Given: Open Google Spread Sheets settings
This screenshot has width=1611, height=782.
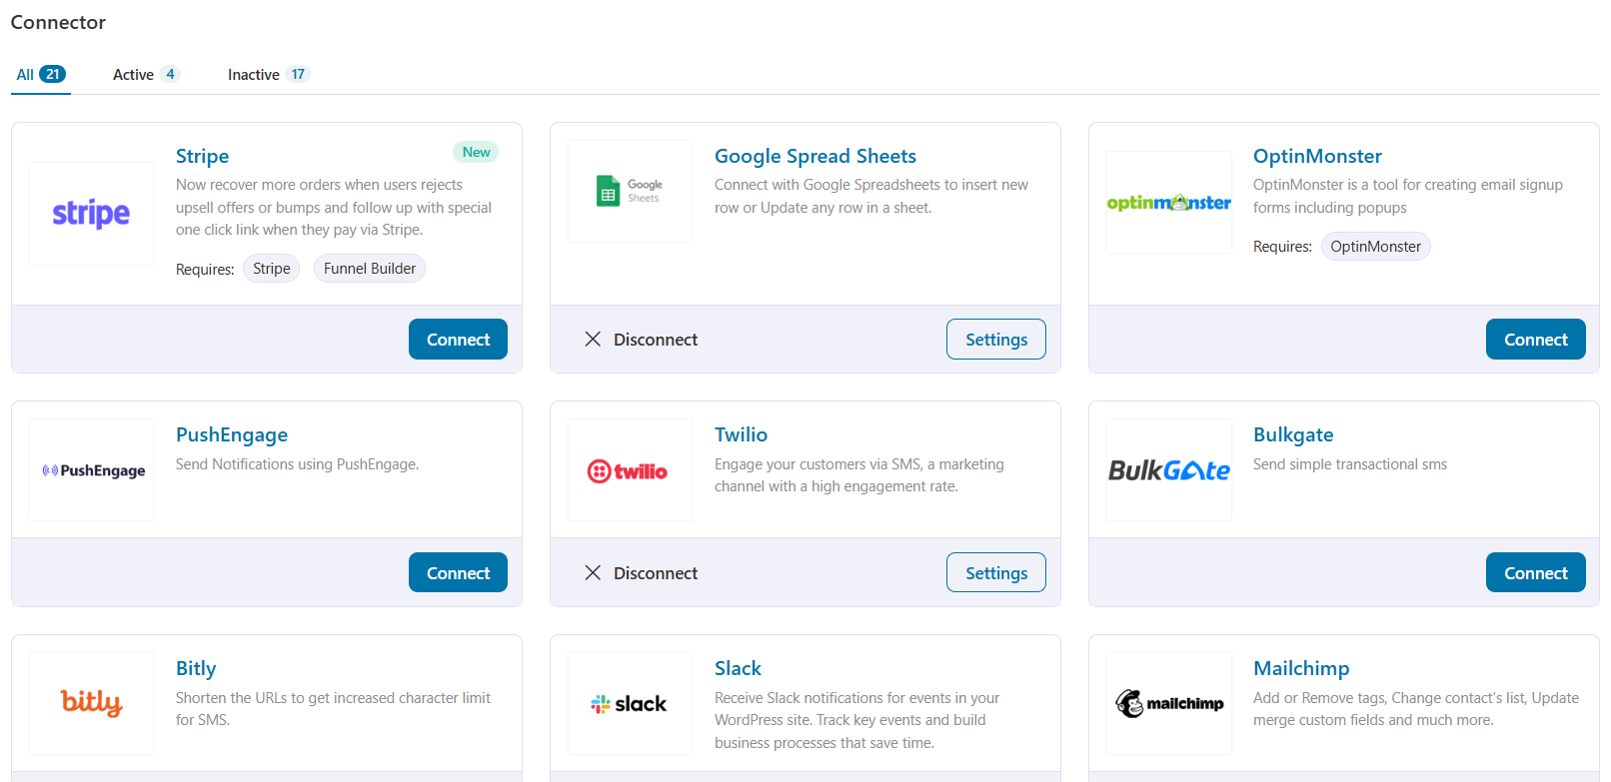Looking at the screenshot, I should pyautogui.click(x=995, y=340).
